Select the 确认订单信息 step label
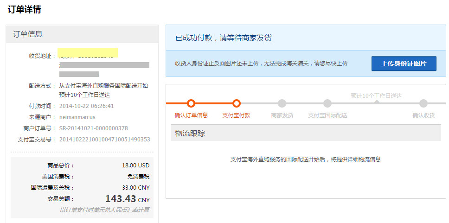 [x=191, y=115]
